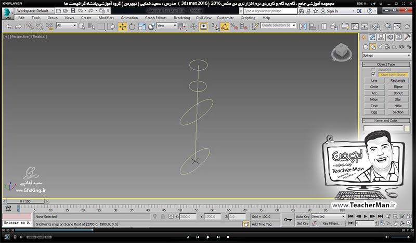Select the Select and Link tool

coord(30,27)
